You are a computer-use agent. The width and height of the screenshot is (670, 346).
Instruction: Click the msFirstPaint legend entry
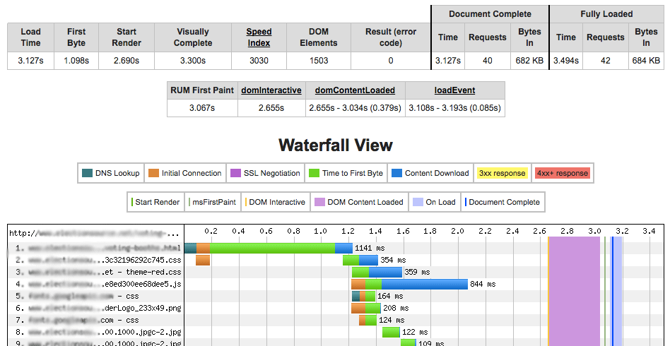point(212,202)
